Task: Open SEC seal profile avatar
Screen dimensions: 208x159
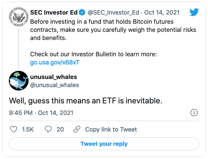Action: coord(18,18)
